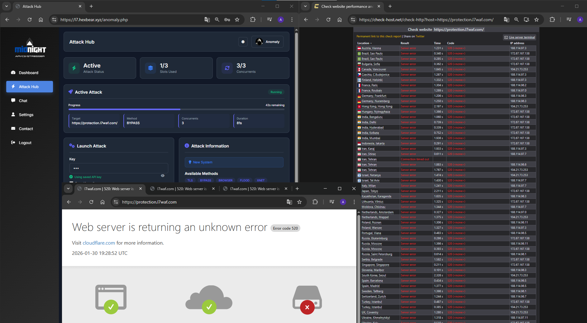Reload the protection.l7waf.com error page
Viewport: 587px width, 323px height.
point(91,202)
